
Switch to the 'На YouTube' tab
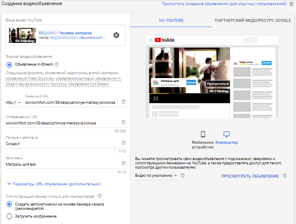[171, 20]
